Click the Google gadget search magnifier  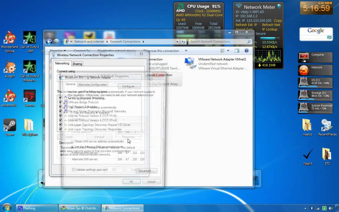(329, 37)
